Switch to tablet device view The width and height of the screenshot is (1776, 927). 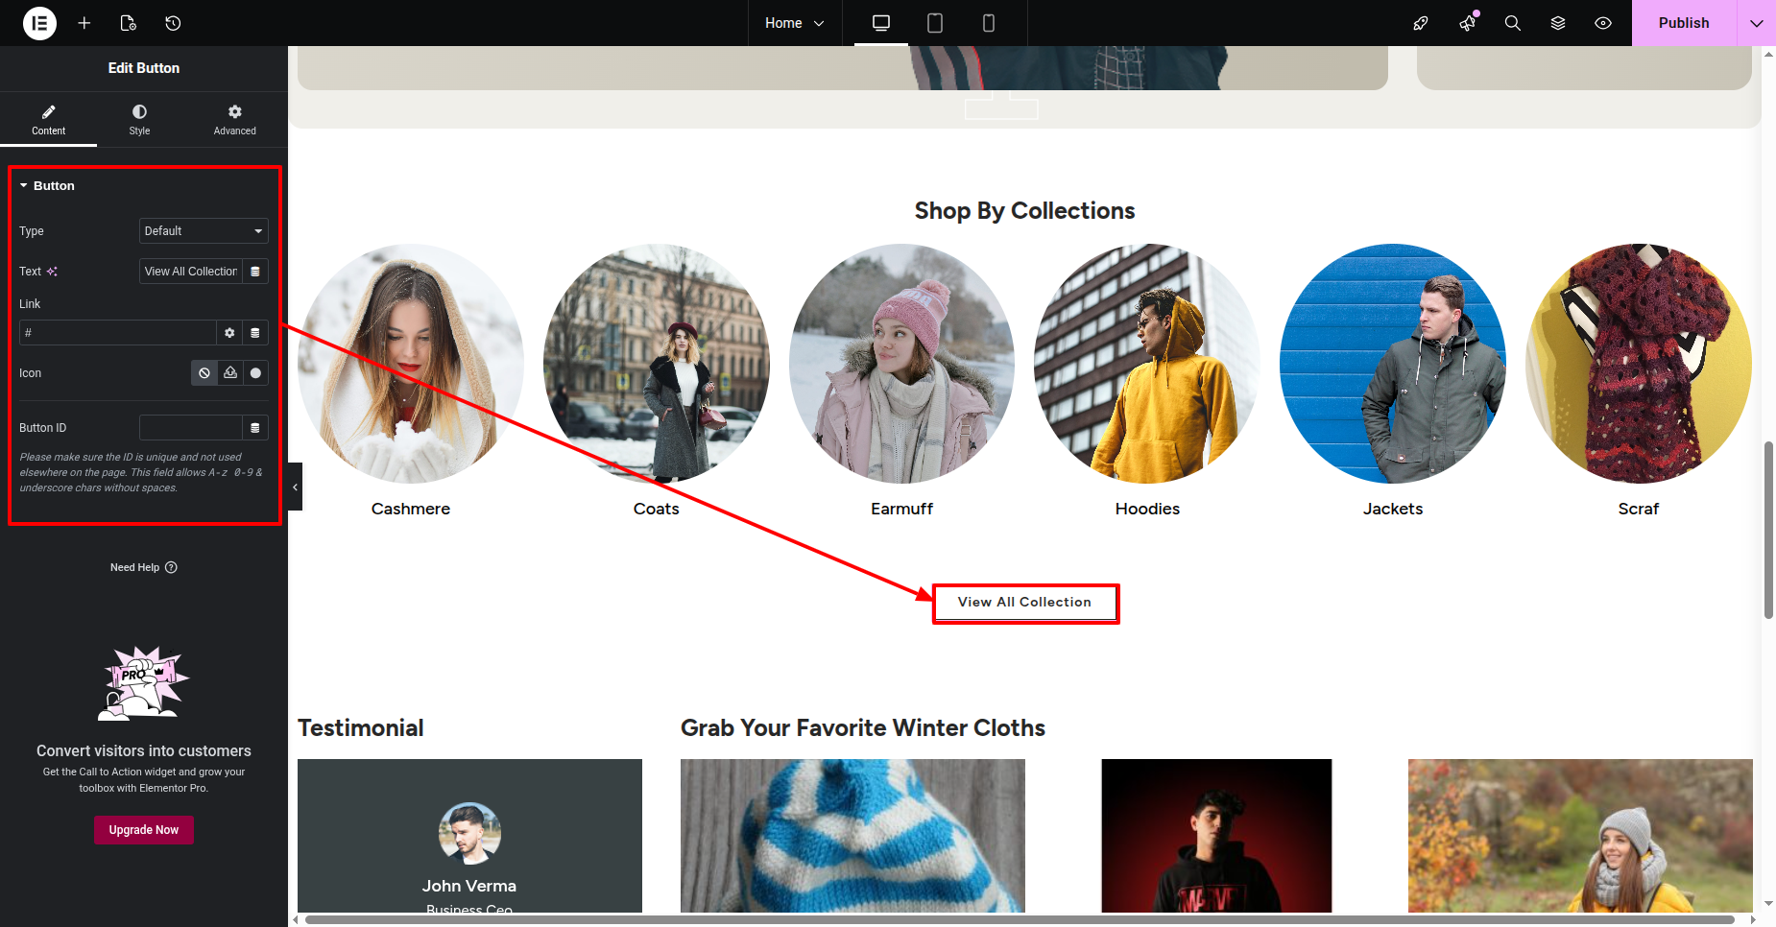tap(934, 23)
